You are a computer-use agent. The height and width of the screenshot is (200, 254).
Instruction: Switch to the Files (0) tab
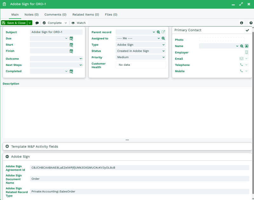click(111, 15)
